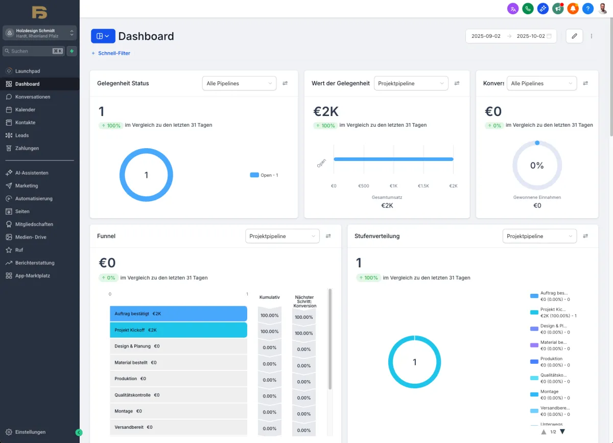Open the Ruf star icon
The image size is (613, 443).
(x=9, y=250)
